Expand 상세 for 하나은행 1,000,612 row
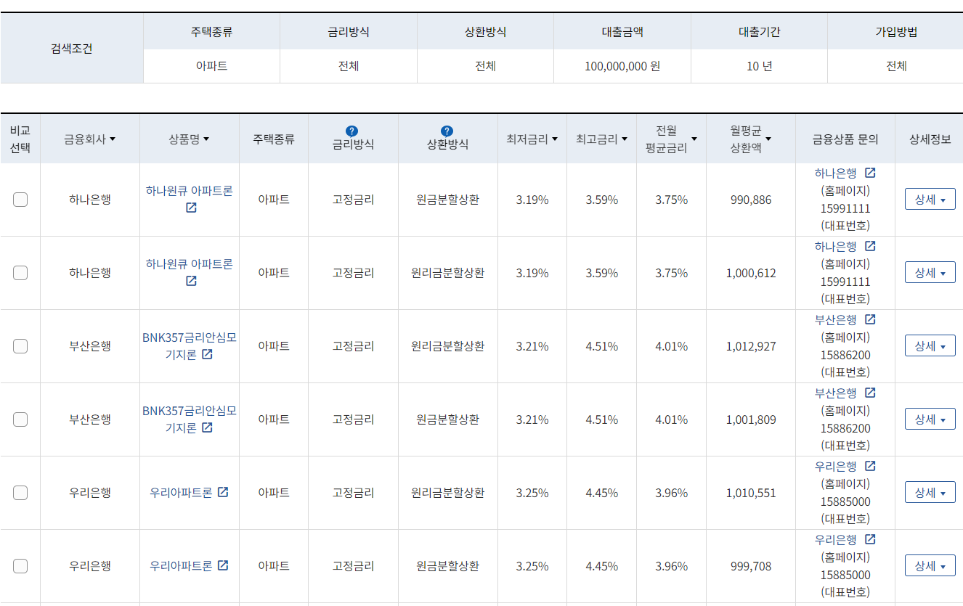Screen dimensions: 963x606 pos(930,272)
